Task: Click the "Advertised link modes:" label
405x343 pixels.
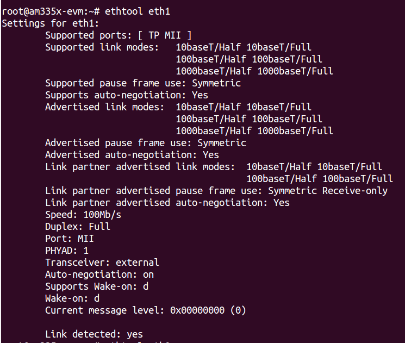Action: (x=105, y=107)
